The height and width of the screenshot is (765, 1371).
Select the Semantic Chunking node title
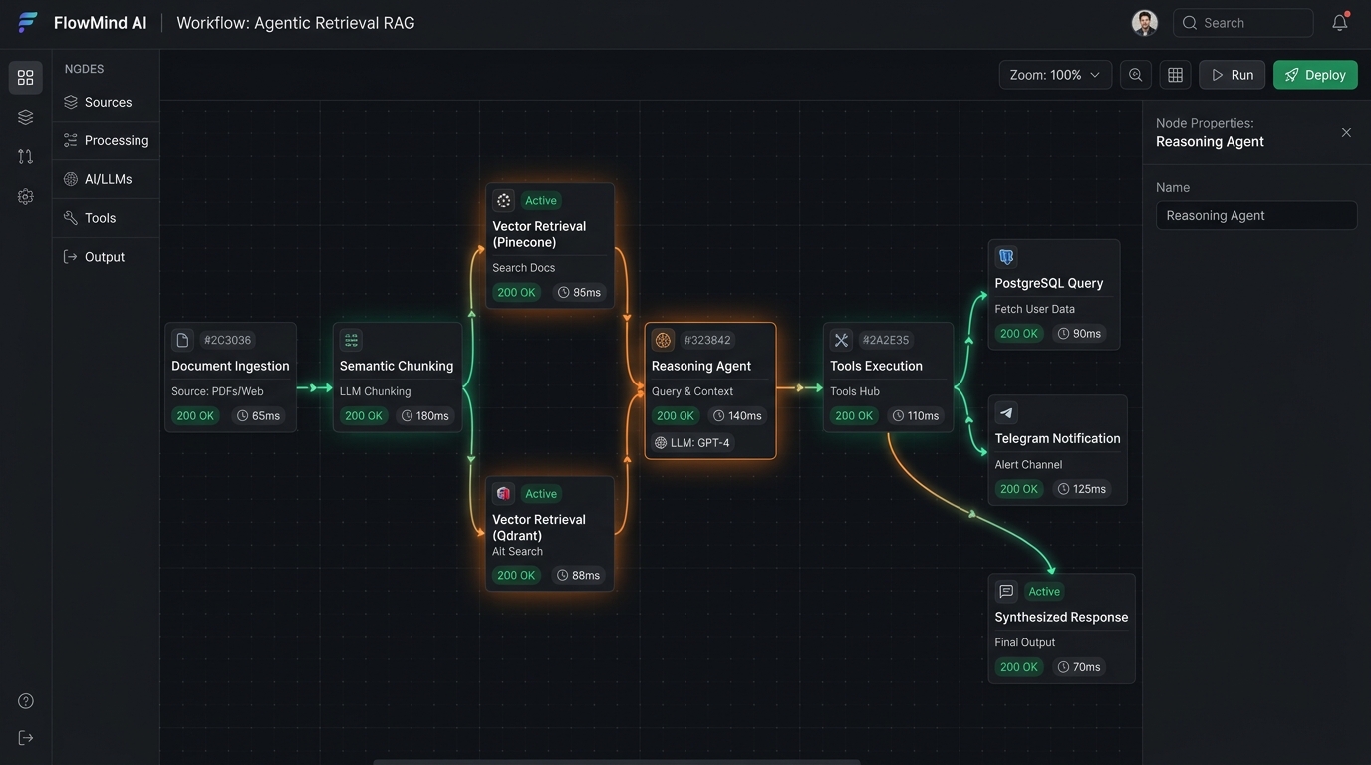(x=397, y=366)
